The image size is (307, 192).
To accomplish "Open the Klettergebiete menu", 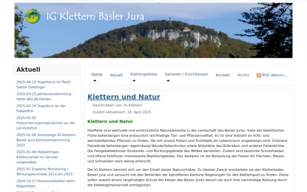I will pos(144,74).
